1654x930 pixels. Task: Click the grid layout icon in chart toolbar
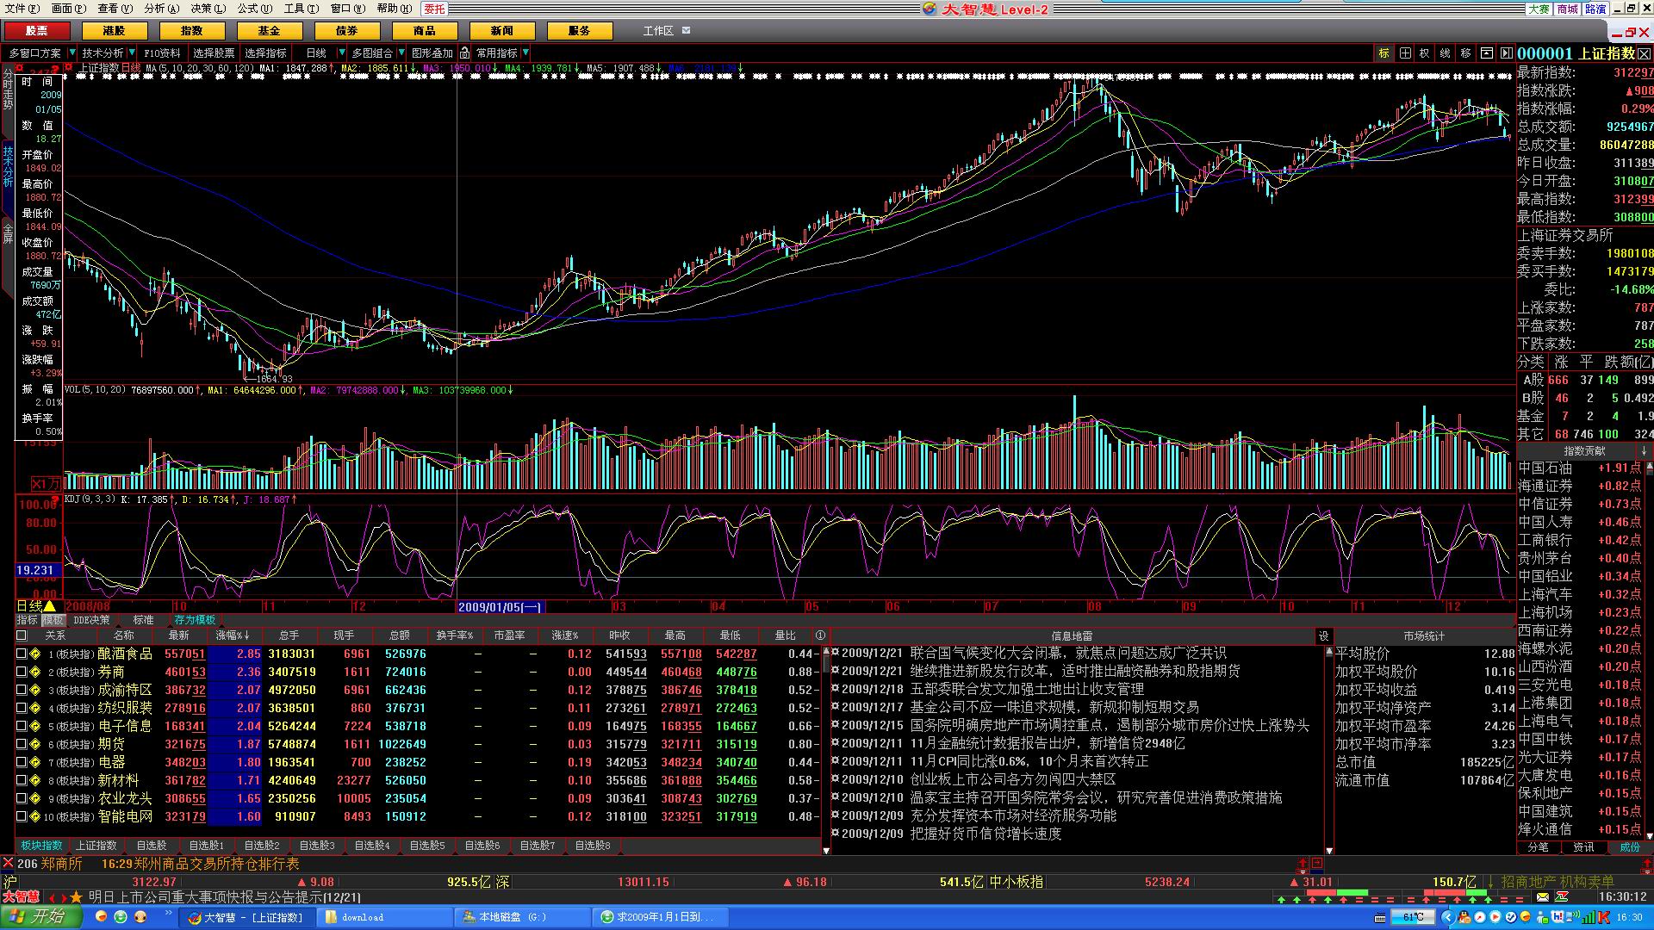point(1405,53)
